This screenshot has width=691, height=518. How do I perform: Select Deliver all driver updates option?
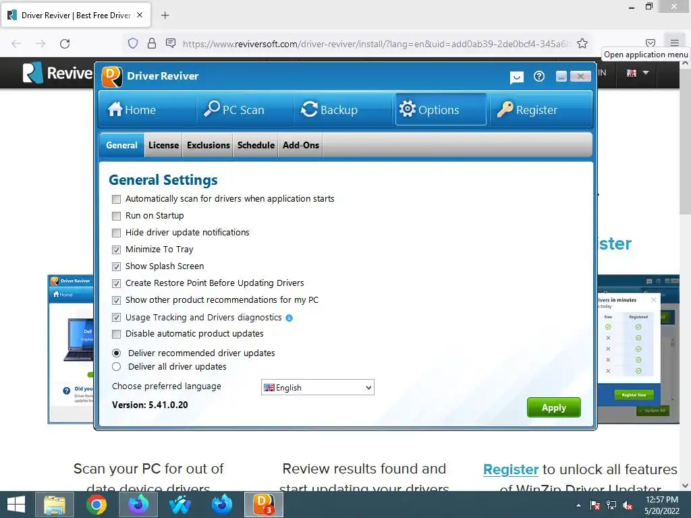116,366
